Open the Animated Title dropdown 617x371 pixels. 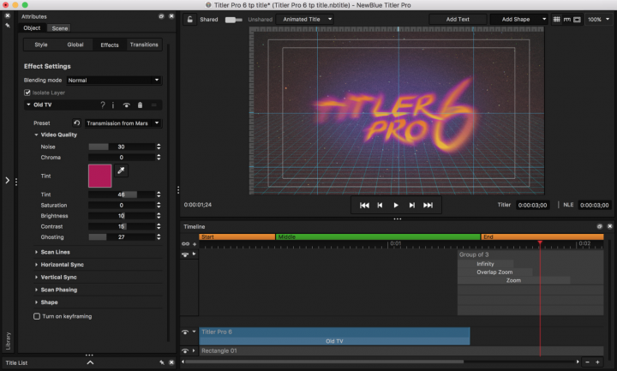tap(304, 19)
